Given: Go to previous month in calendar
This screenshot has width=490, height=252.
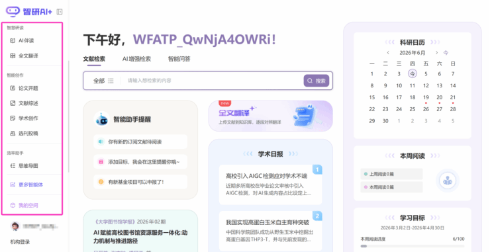Looking at the screenshot, I should 388,53.
